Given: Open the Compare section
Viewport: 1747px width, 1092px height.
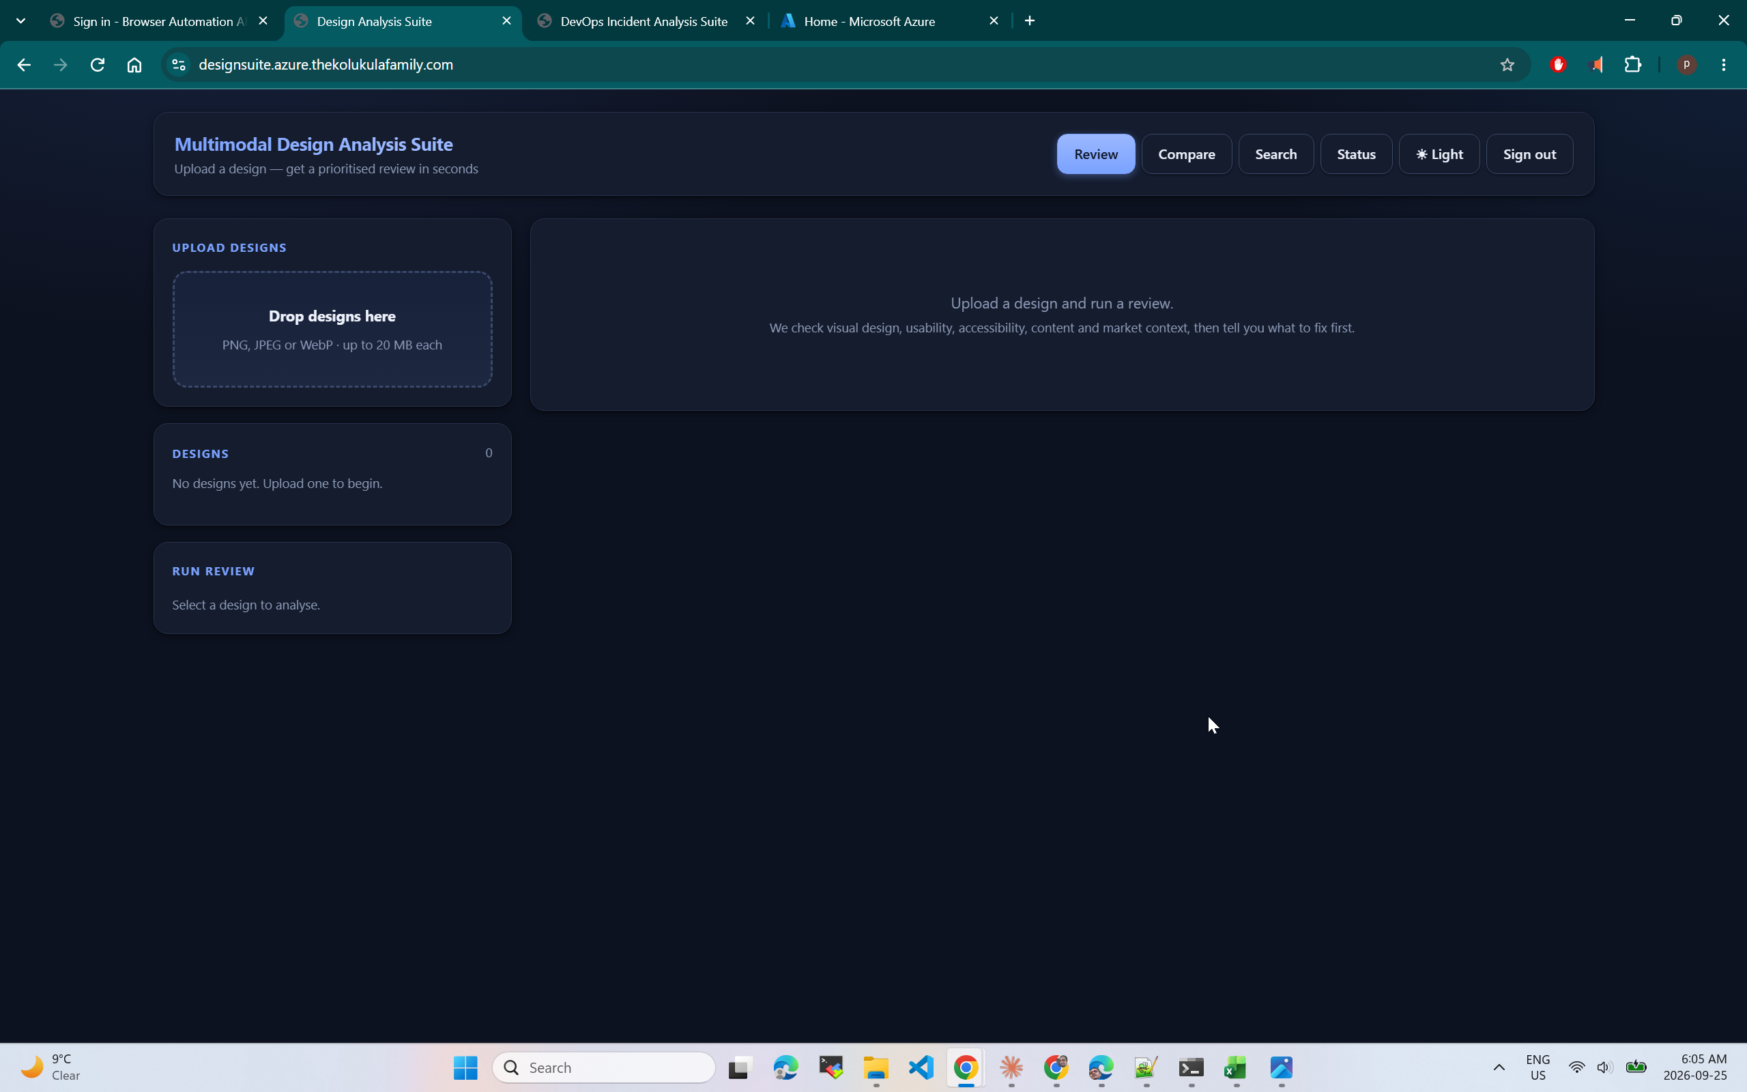Looking at the screenshot, I should [x=1186, y=154].
